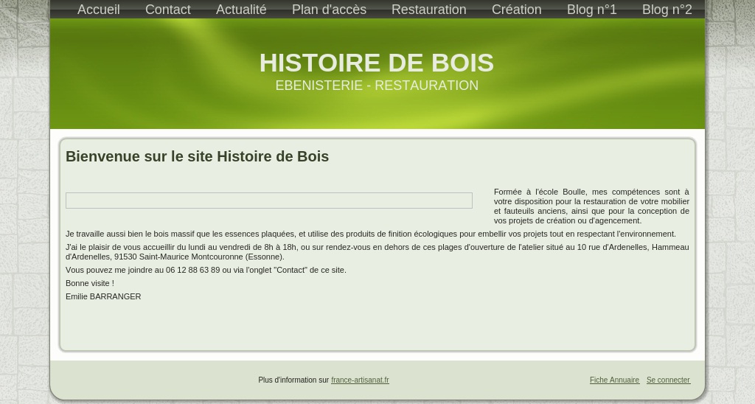Open Plan d'accès in navigation
Viewport: 755px width, 404px height.
coord(329,9)
